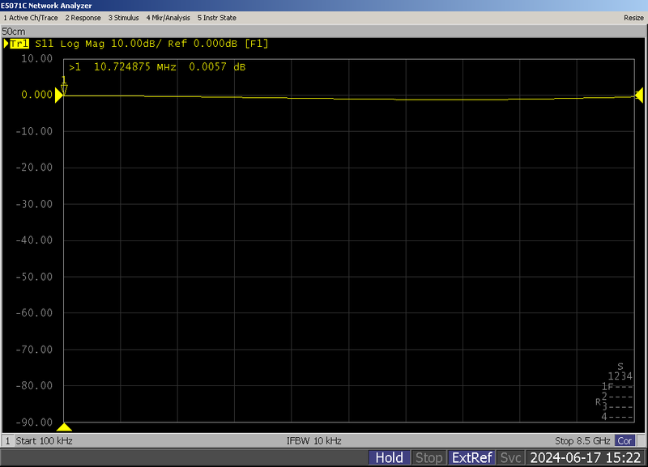Click the channel 1 number box
The image size is (648, 467).
pyautogui.click(x=8, y=441)
